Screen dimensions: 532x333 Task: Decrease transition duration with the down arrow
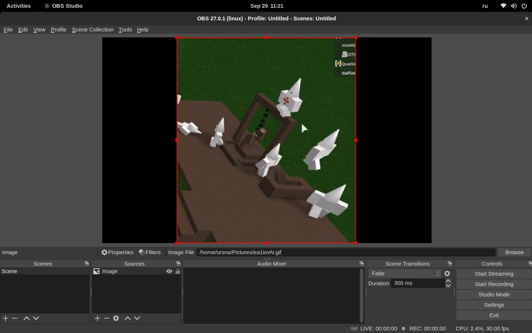coord(448,286)
